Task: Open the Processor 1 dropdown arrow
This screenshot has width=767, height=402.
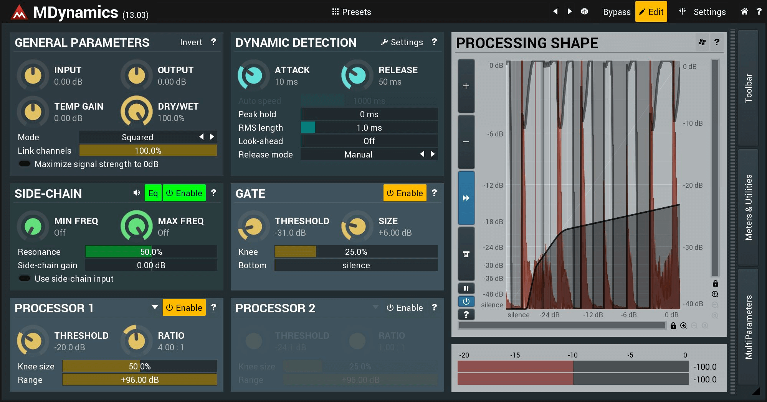Action: click(x=155, y=307)
